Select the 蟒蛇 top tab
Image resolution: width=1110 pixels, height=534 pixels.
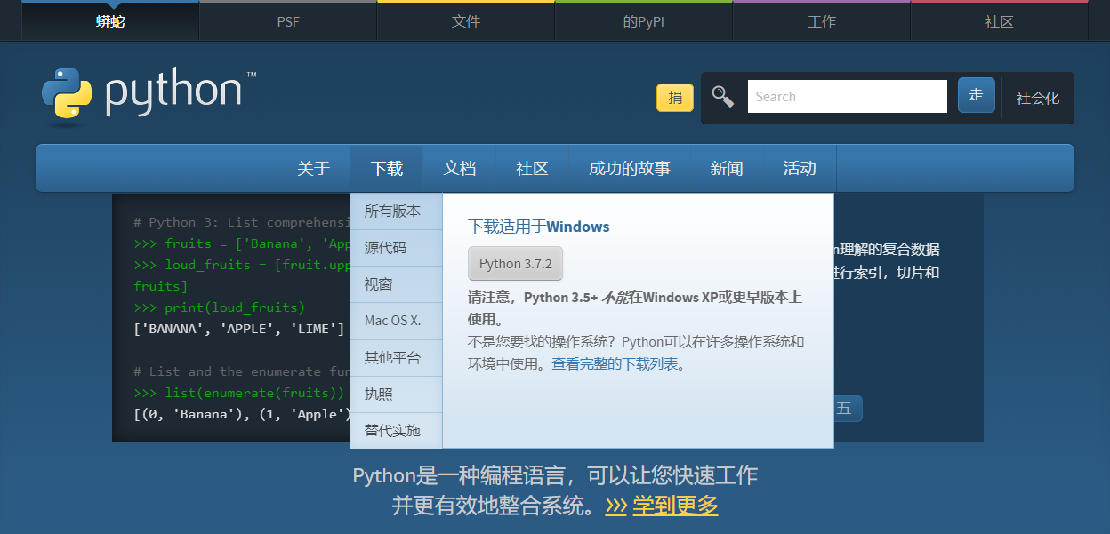pyautogui.click(x=110, y=21)
